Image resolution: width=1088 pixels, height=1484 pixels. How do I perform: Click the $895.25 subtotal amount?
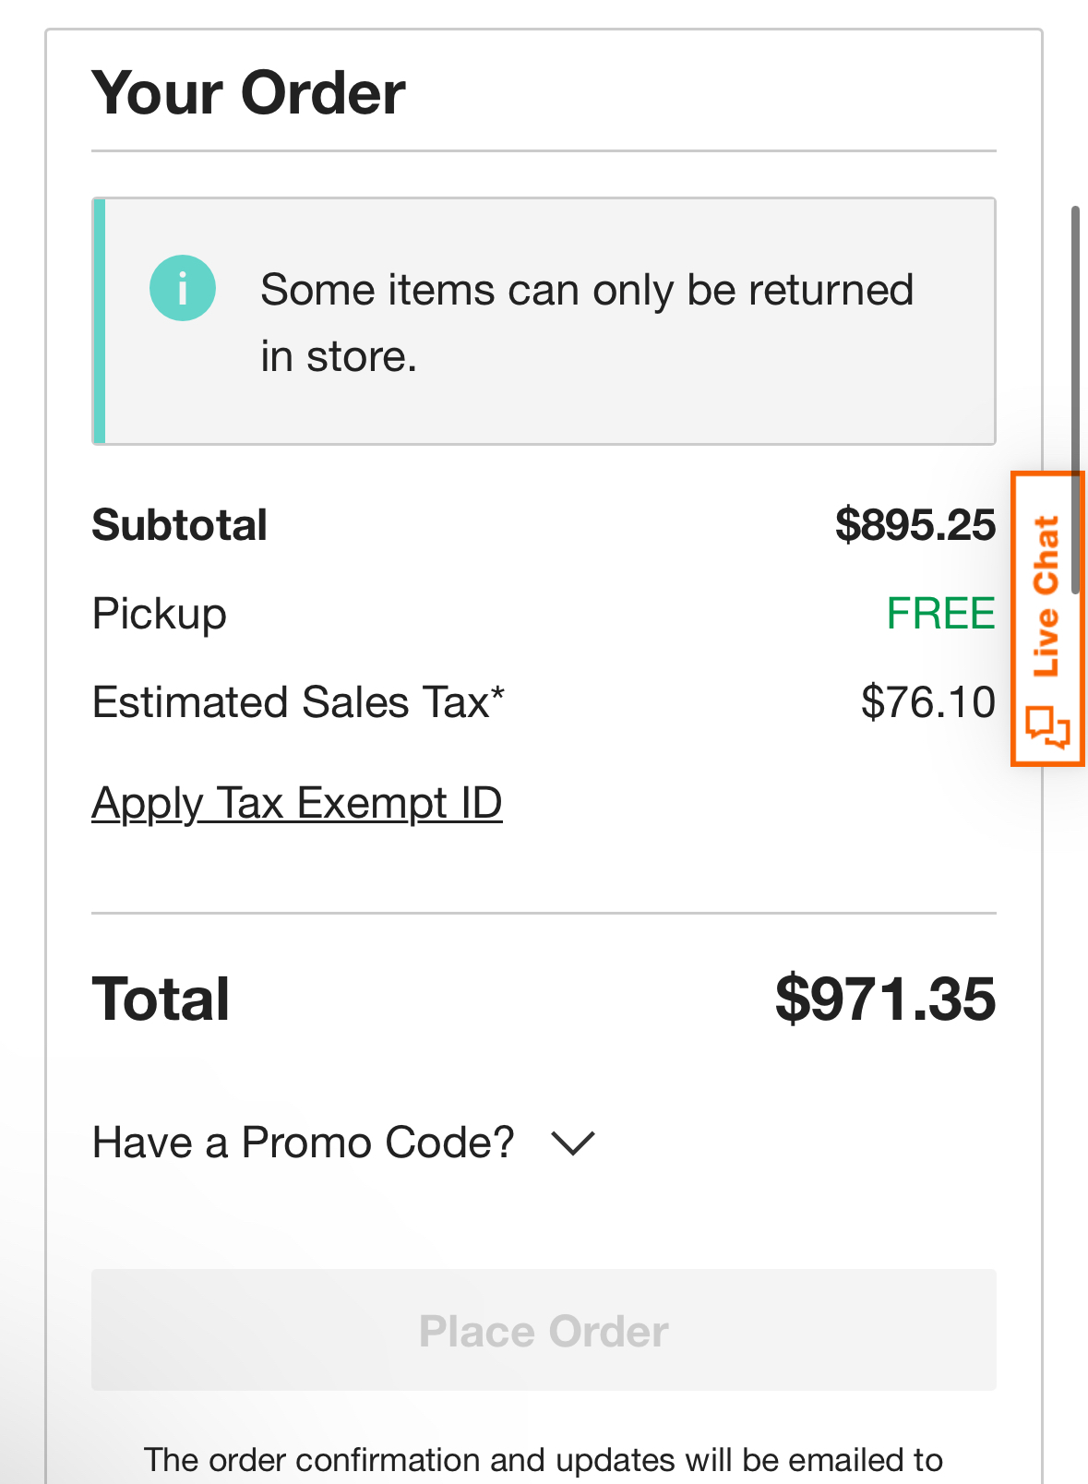pos(915,525)
